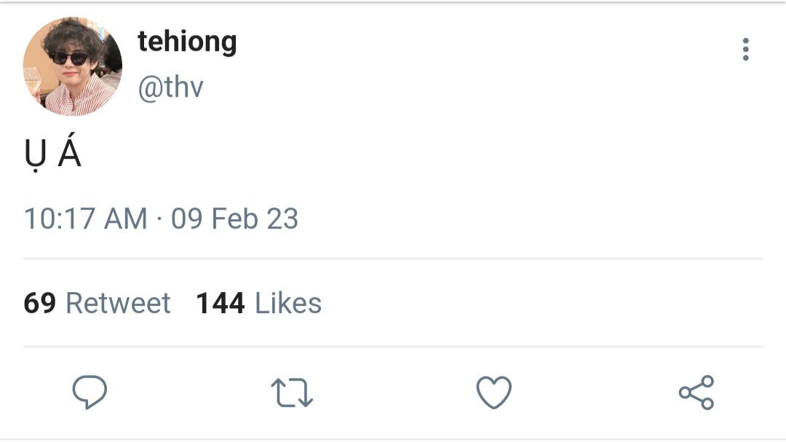Open the tehiong display name link
This screenshot has width=786, height=442.
[187, 42]
